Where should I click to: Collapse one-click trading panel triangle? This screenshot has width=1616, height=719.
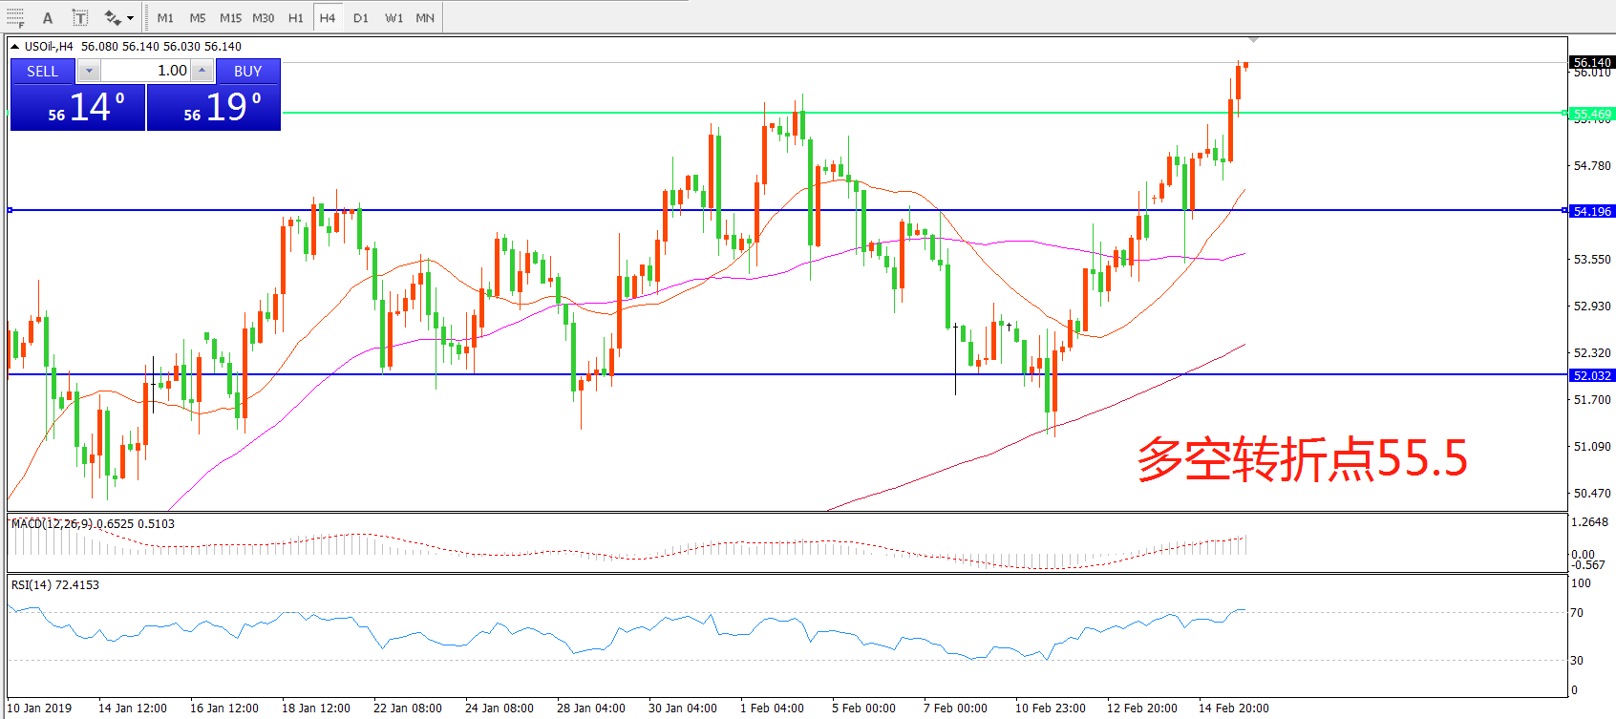tap(15, 46)
